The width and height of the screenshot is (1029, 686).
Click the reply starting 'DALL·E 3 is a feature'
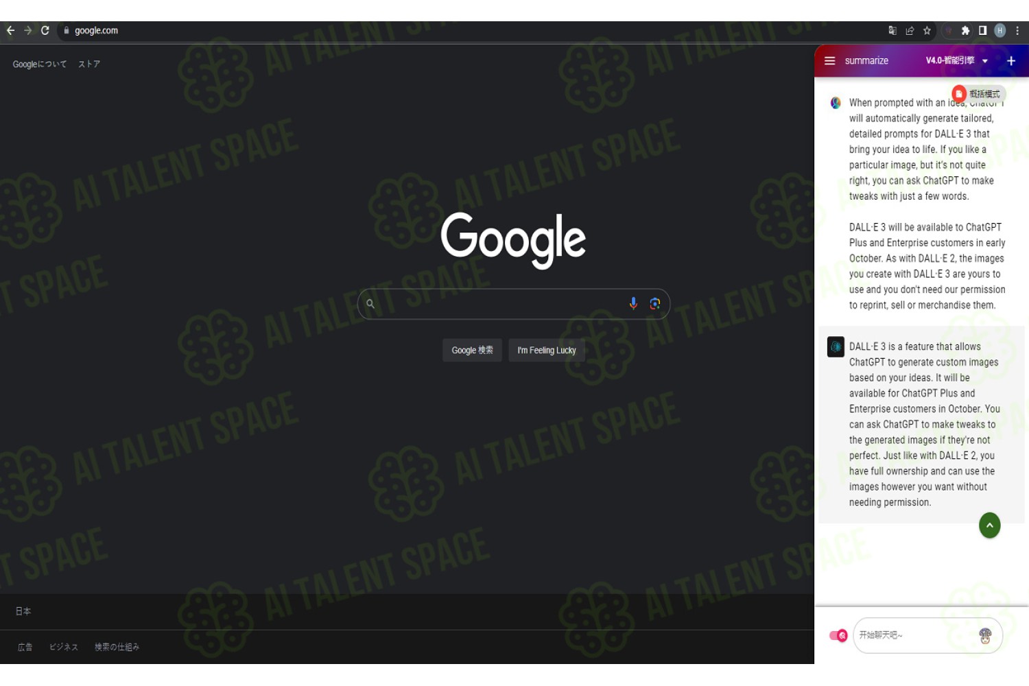(924, 425)
